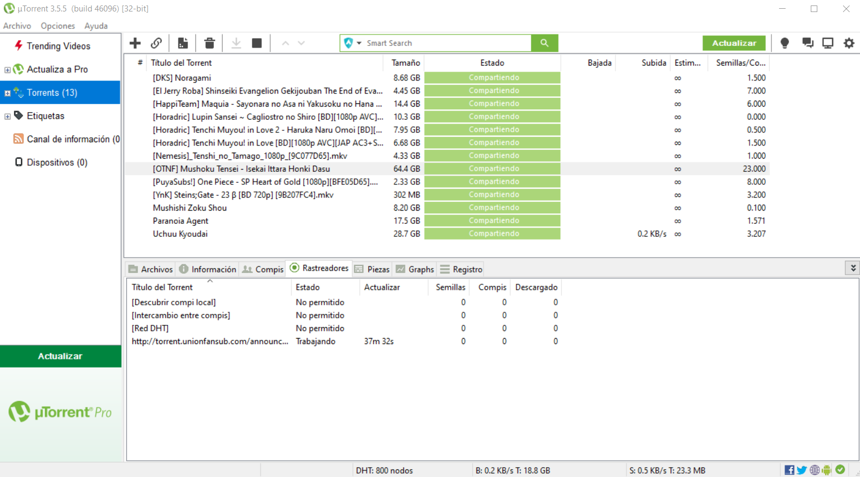Switch to the Compis tab

tap(263, 269)
